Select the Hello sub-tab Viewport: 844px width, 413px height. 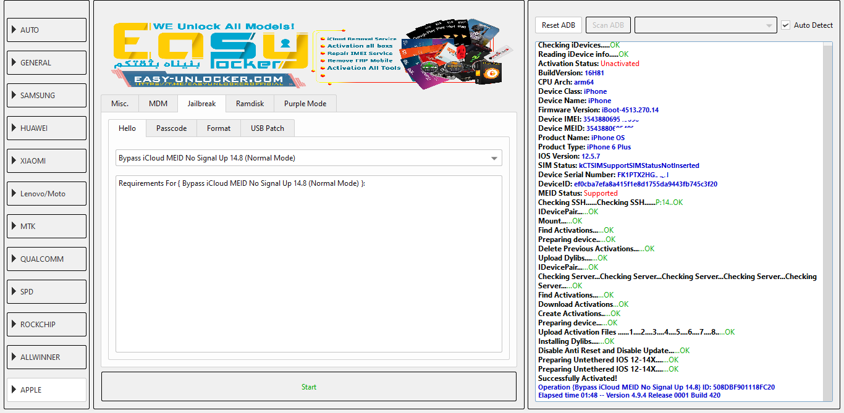pyautogui.click(x=127, y=128)
